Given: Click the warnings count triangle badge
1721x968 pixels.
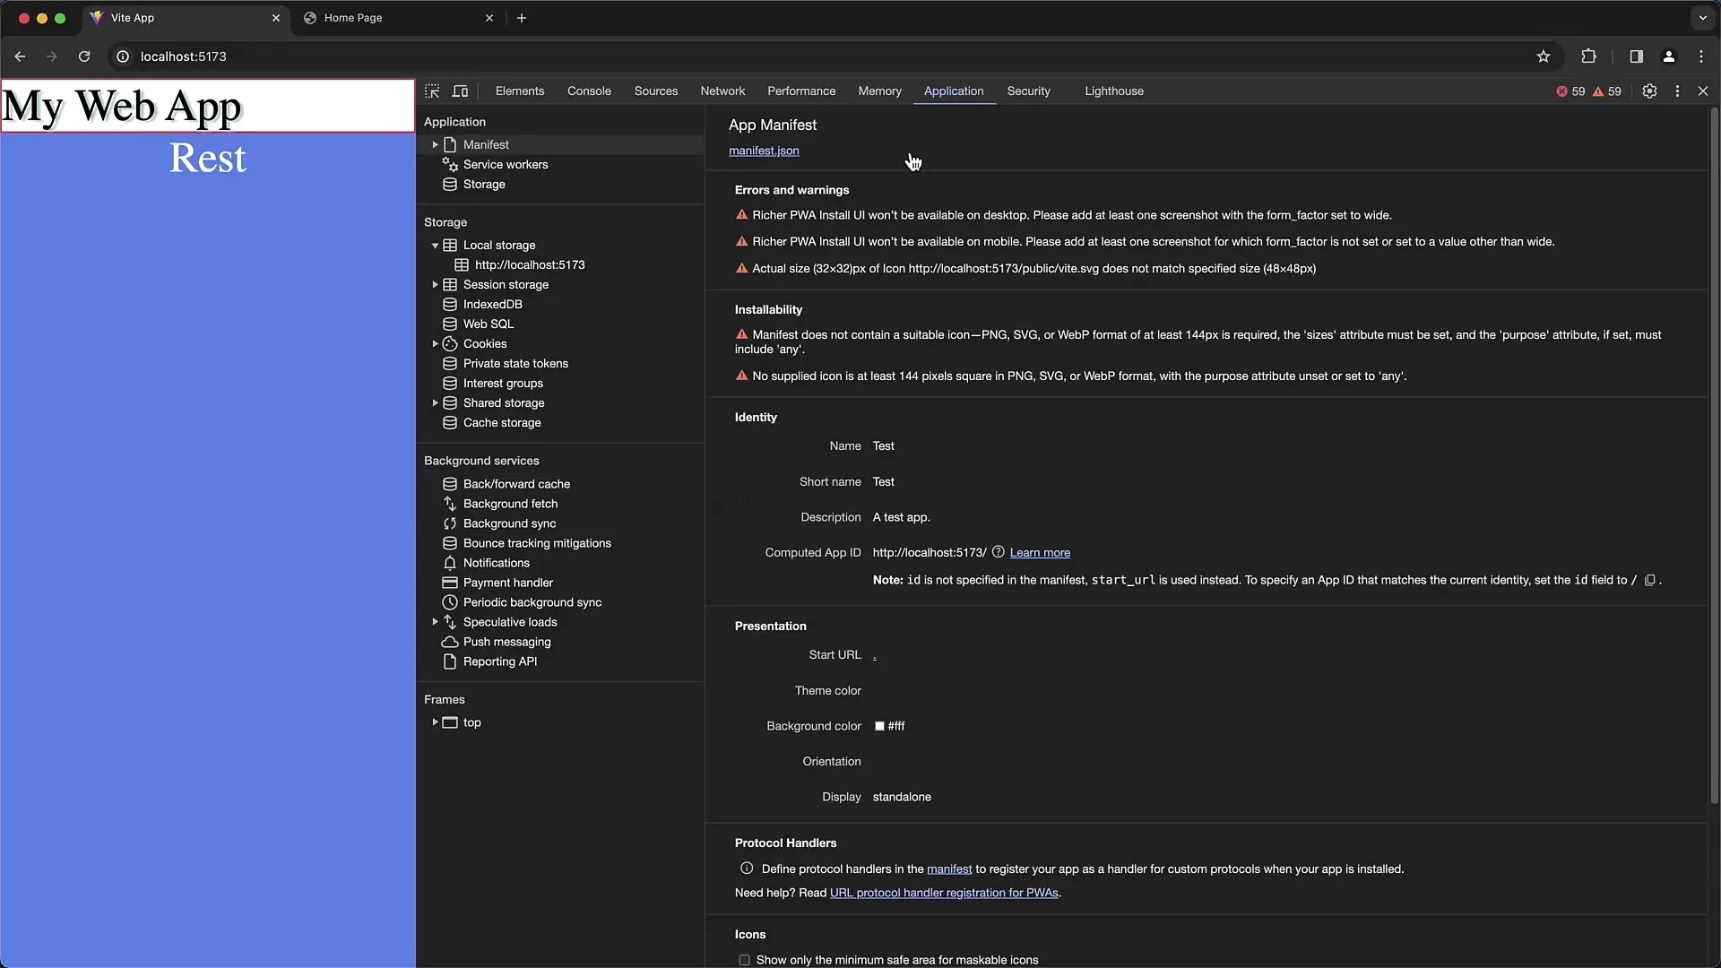Looking at the screenshot, I should 1607,91.
